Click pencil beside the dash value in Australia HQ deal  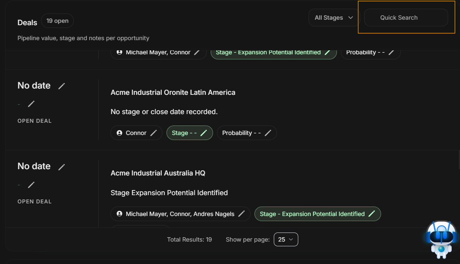click(x=31, y=185)
